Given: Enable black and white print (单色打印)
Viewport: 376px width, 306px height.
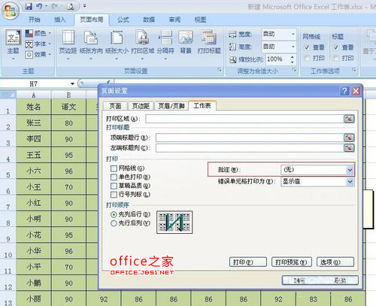Looking at the screenshot, I should 114,177.
